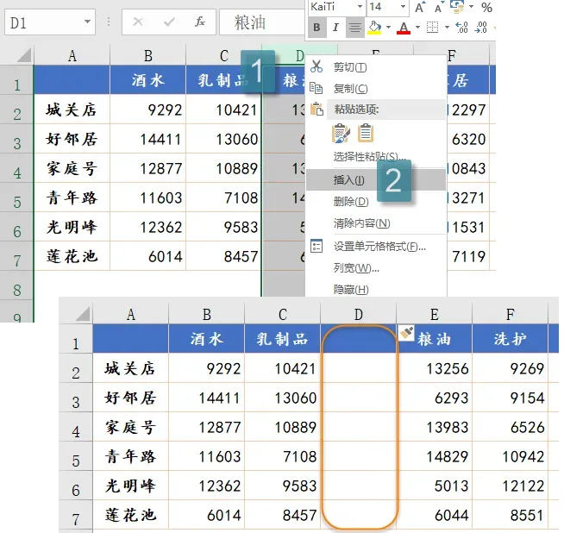Select column E header in bottom sheet
Viewport: 564px width, 533px height.
coord(434,314)
